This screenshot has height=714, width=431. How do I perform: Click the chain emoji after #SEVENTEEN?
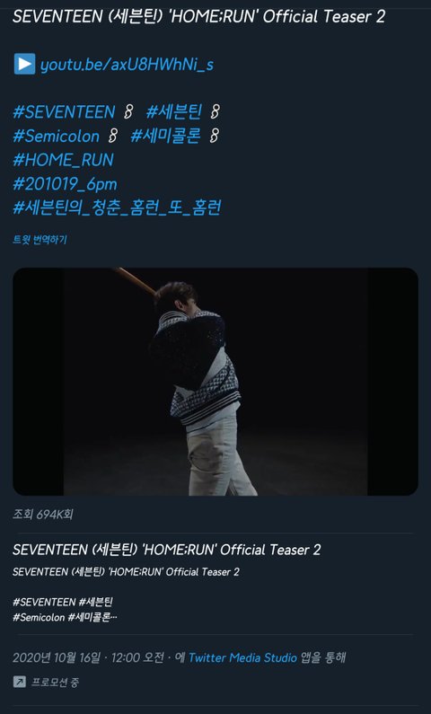coord(128,112)
